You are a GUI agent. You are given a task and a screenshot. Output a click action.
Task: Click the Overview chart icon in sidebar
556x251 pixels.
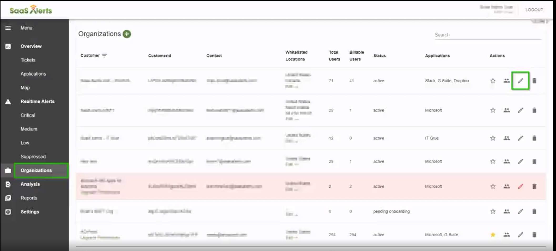click(8, 46)
